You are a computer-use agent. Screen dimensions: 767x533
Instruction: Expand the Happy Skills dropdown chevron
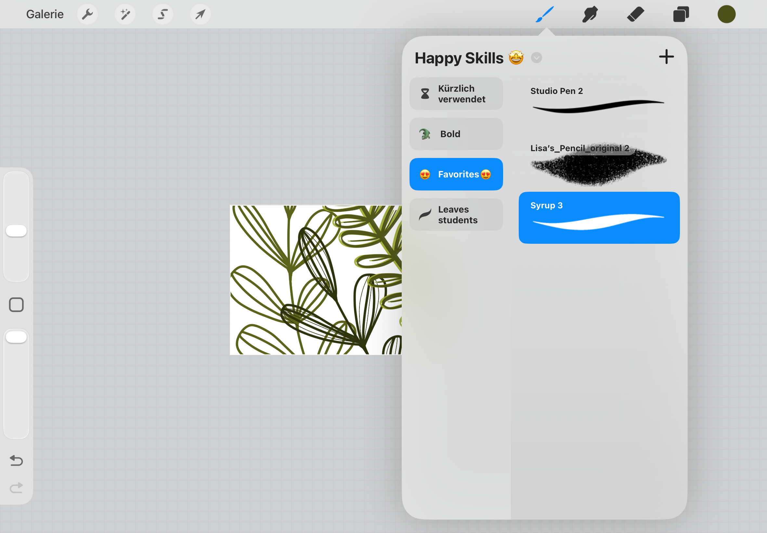(x=536, y=58)
